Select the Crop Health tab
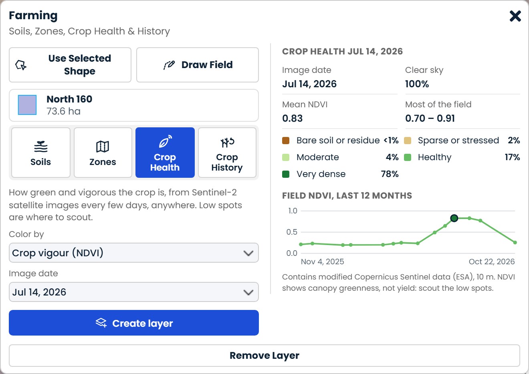529x374 pixels. pyautogui.click(x=165, y=153)
